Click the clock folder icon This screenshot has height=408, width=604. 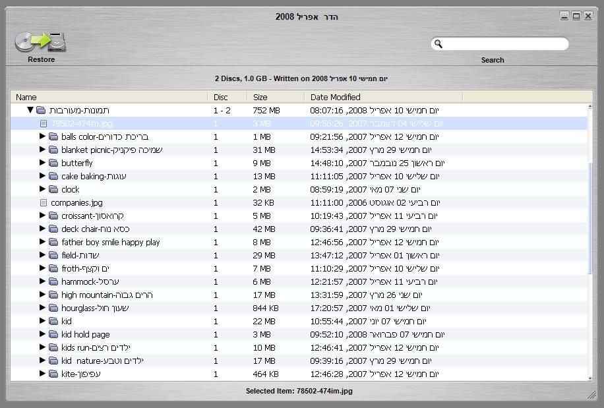pyautogui.click(x=53, y=189)
